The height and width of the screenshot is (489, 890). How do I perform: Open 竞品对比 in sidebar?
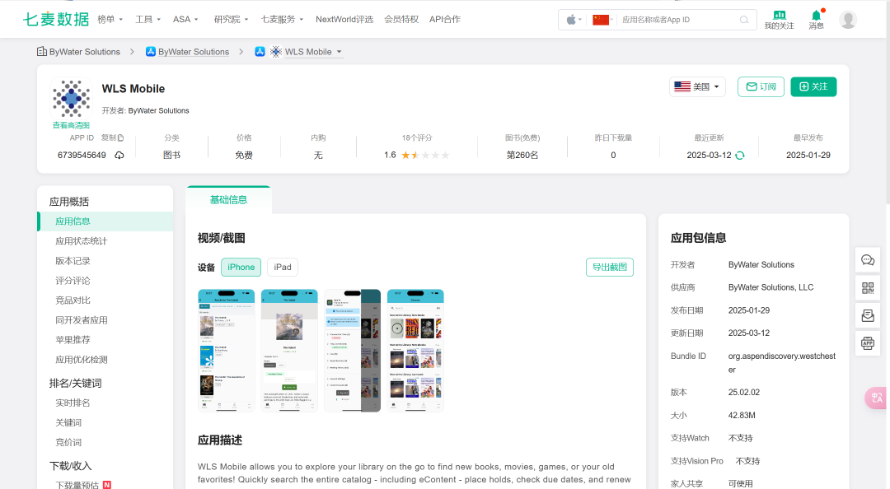tap(73, 300)
